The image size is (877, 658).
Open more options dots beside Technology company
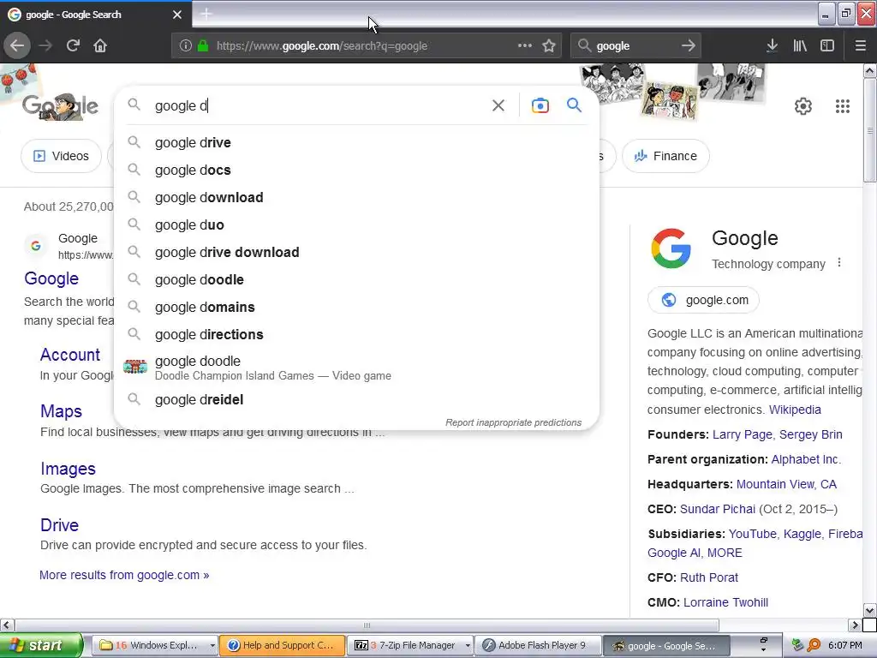coord(839,262)
